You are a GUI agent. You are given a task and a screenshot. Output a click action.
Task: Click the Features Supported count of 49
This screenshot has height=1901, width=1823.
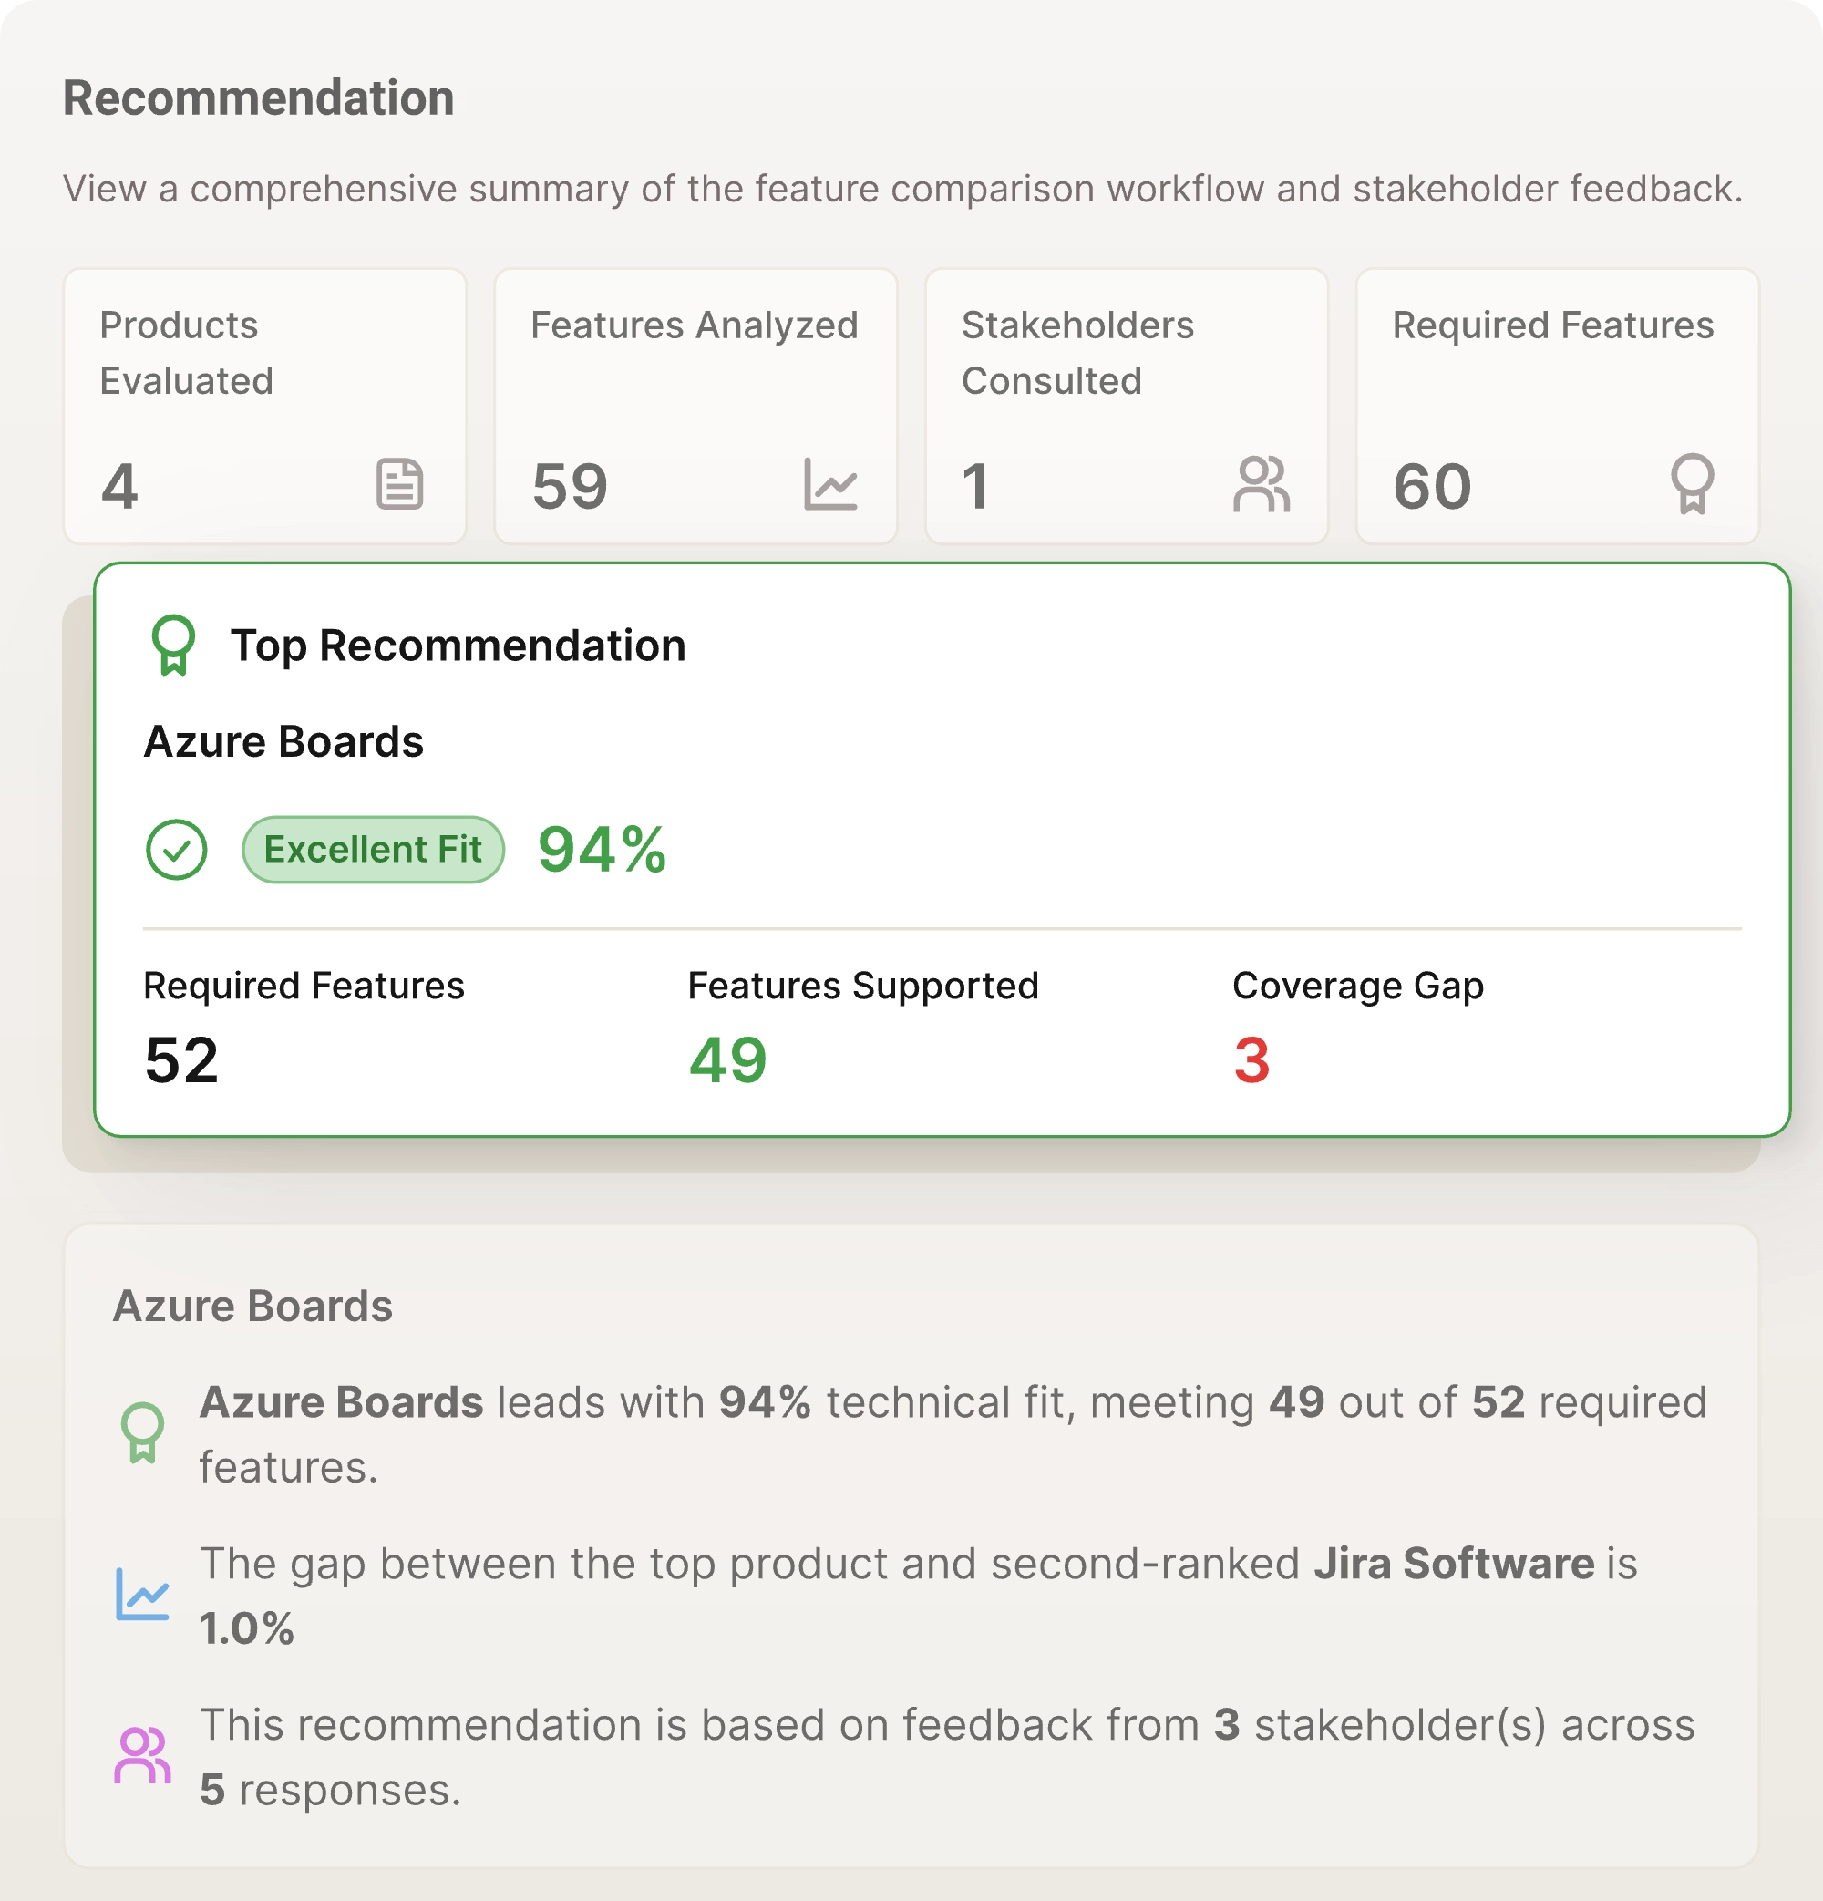click(x=727, y=1060)
